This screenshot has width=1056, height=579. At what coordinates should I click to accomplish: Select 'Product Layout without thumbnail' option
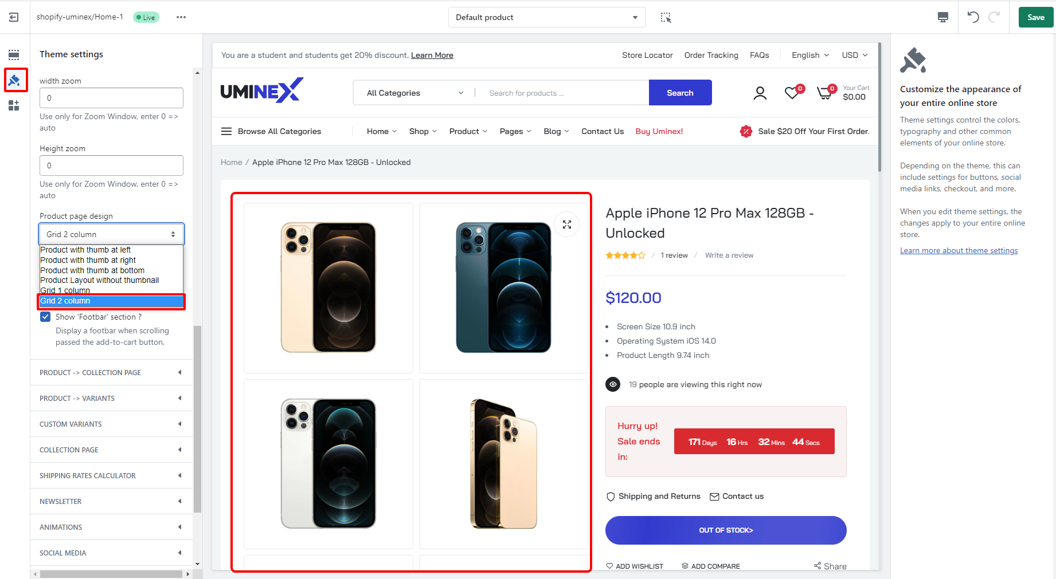tap(99, 280)
